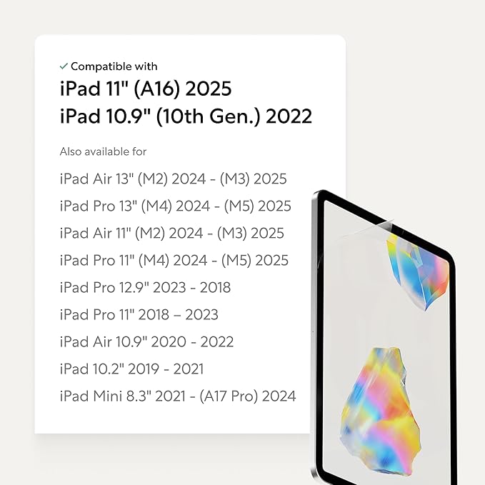Select iPad 10.9" (10th Gen.) 2022 heading
The width and height of the screenshot is (485, 485).
pos(186,116)
